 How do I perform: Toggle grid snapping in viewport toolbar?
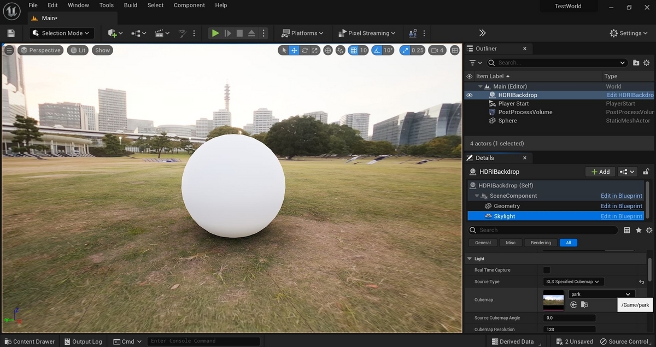click(x=353, y=50)
